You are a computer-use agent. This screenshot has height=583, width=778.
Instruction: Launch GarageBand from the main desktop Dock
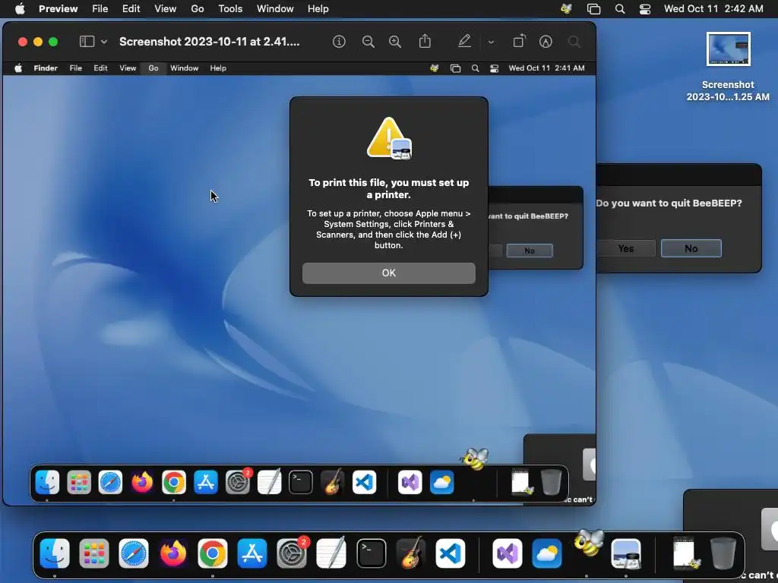point(411,553)
